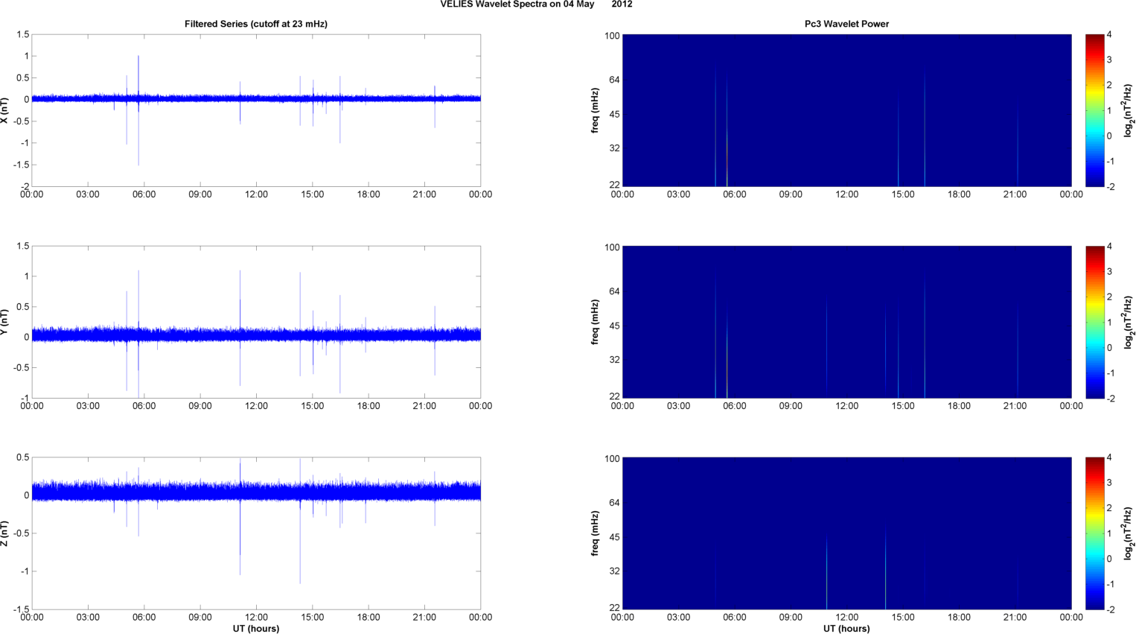Click the 32 frequency tick of the bottom spectrogram
This screenshot has height=634, width=1136.
click(x=614, y=571)
